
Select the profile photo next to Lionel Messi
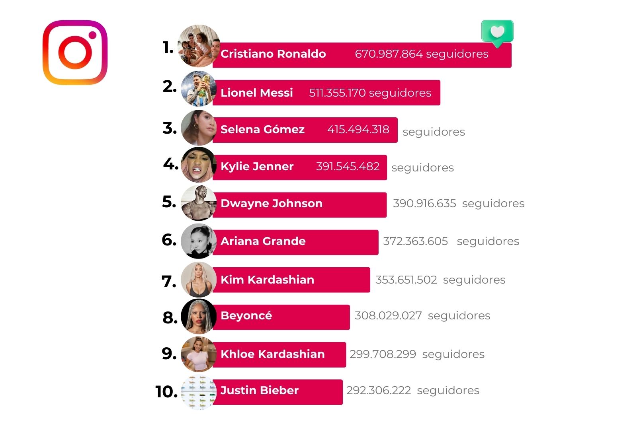click(x=198, y=88)
